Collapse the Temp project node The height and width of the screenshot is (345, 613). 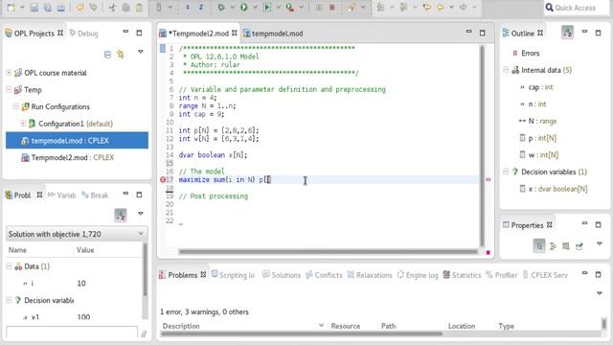tap(9, 89)
